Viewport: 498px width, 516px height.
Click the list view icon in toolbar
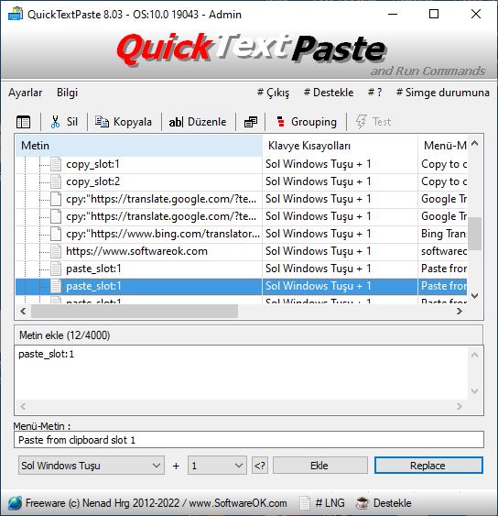click(23, 122)
